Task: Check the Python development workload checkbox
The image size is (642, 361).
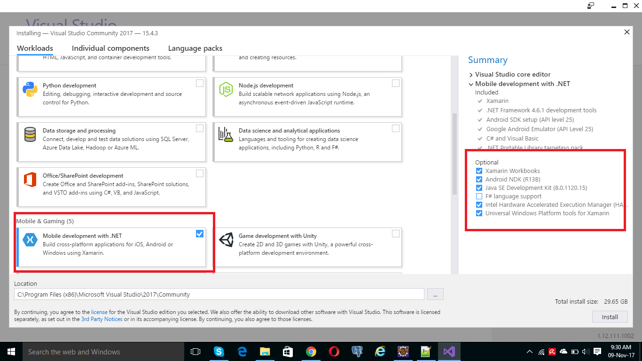Action: pos(200,83)
